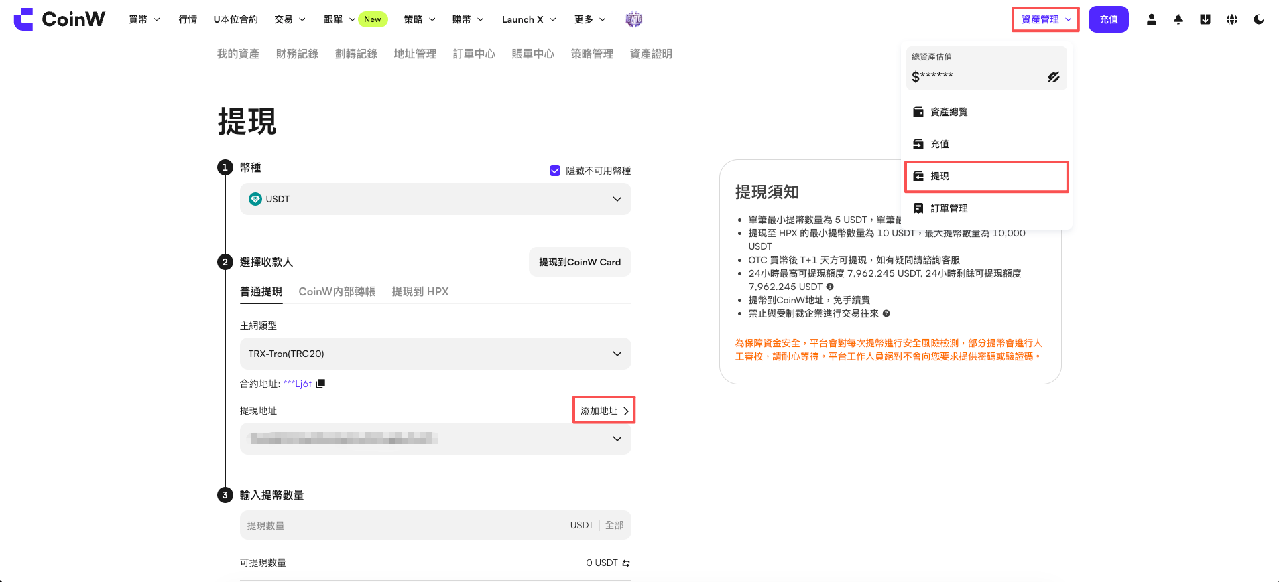
Task: Open the user profile icon
Action: [x=1152, y=19]
